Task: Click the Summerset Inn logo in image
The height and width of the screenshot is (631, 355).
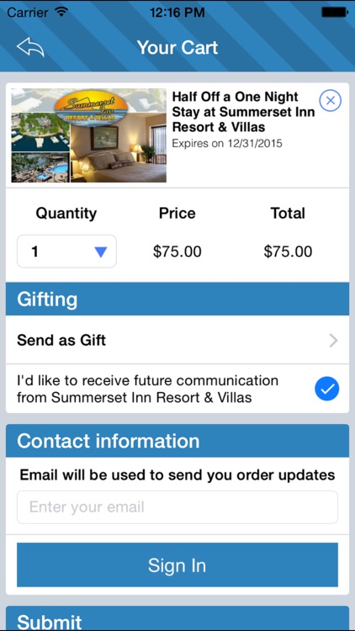Action: pyautogui.click(x=91, y=106)
